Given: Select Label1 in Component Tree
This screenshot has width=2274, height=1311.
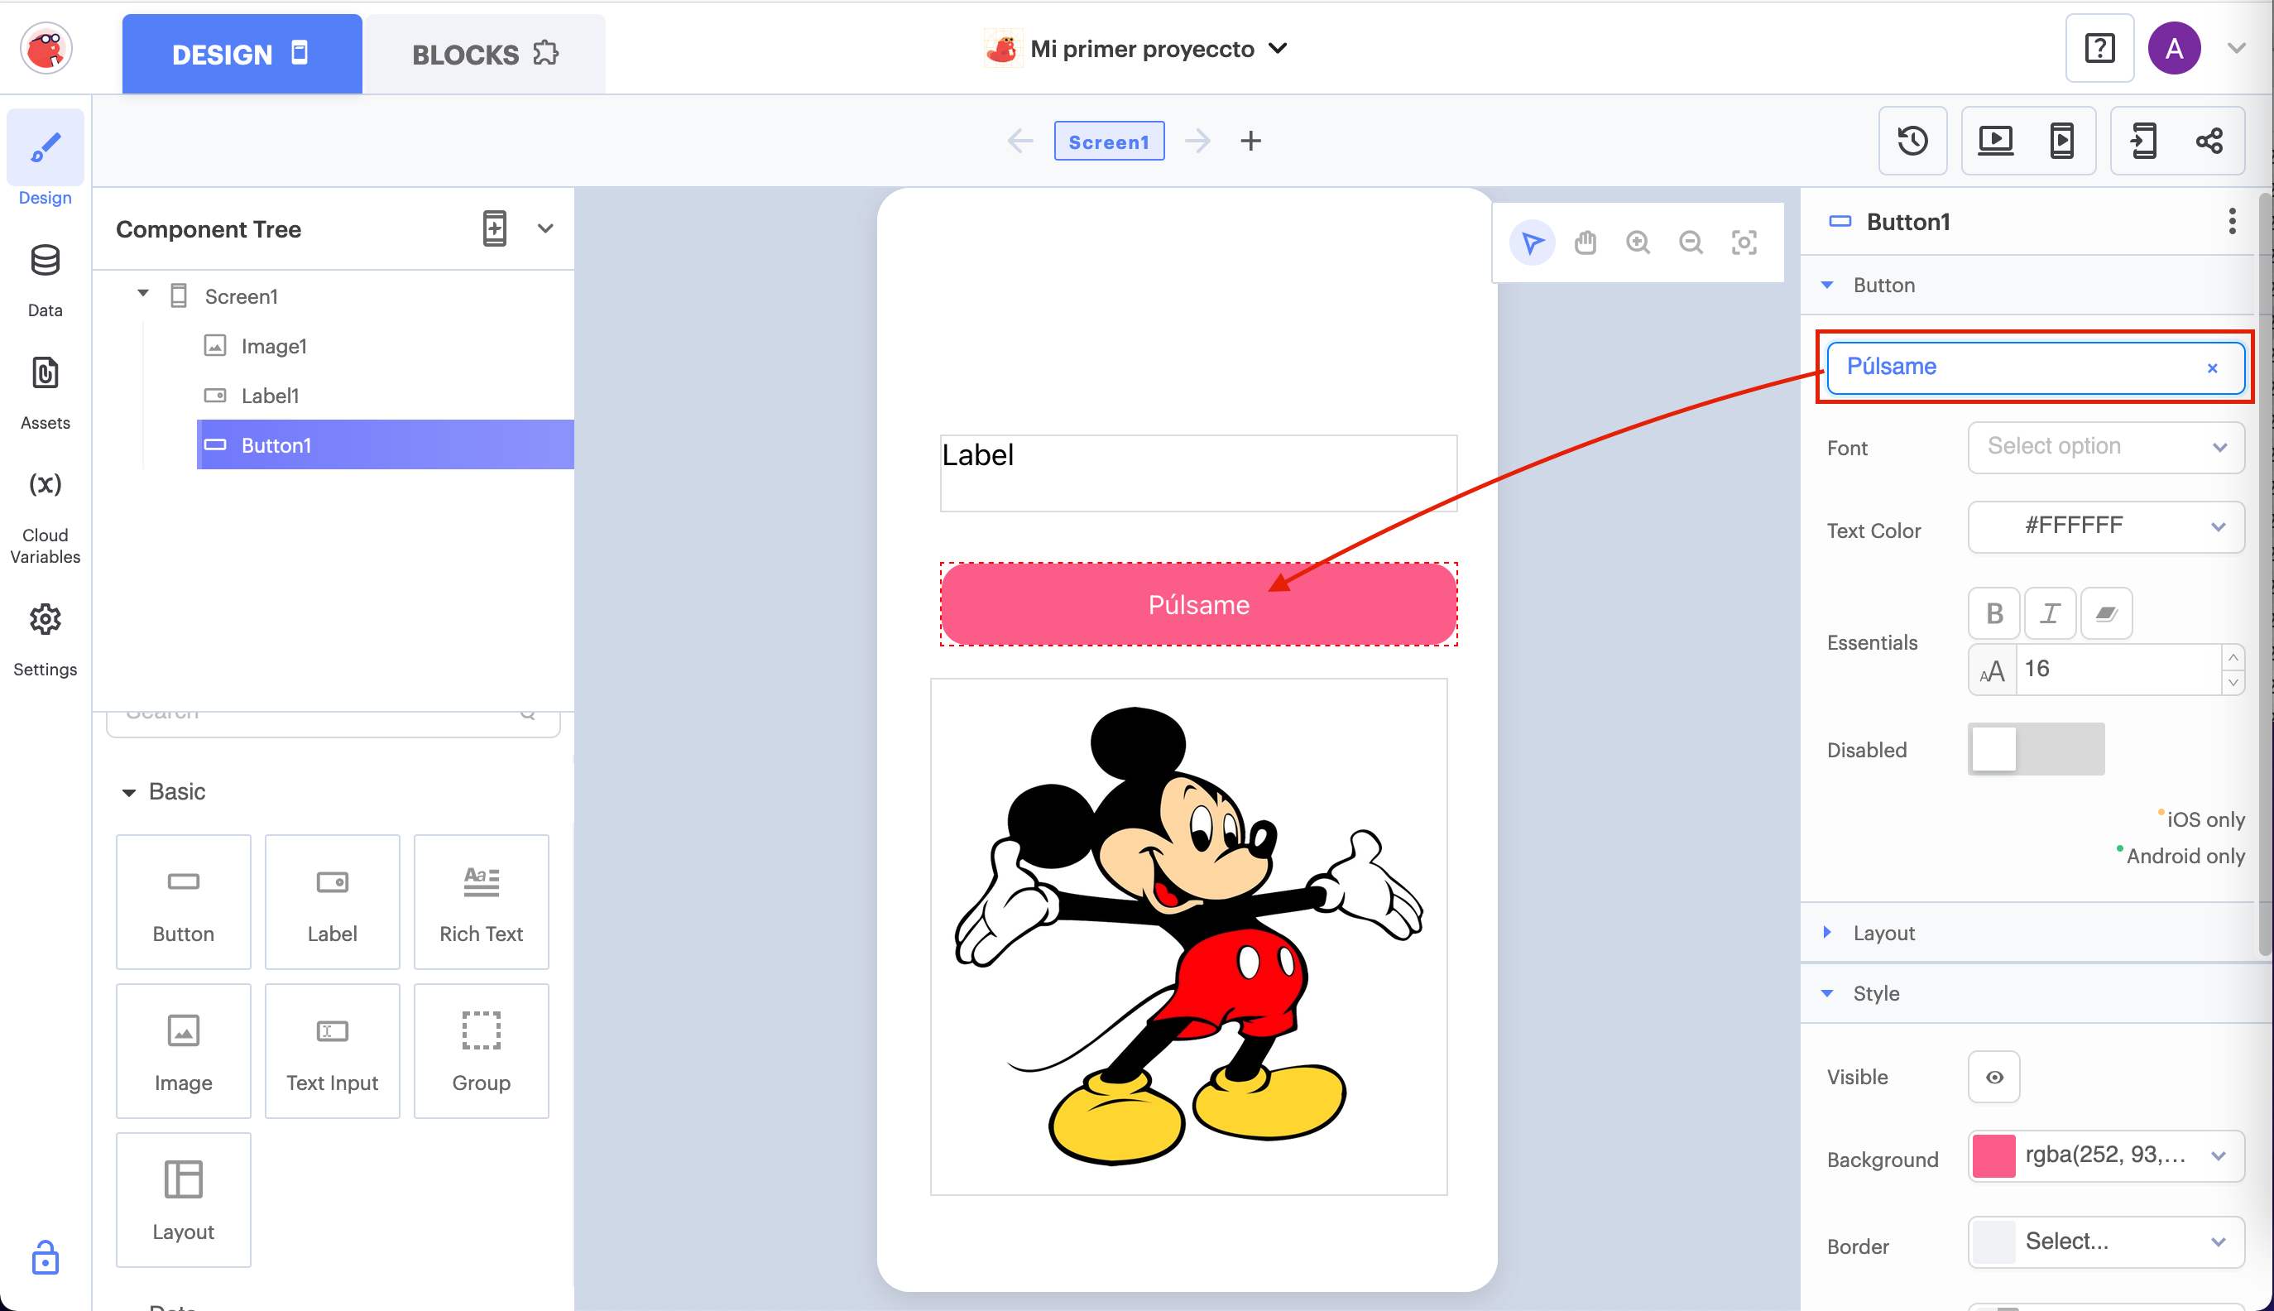Looking at the screenshot, I should point(269,396).
